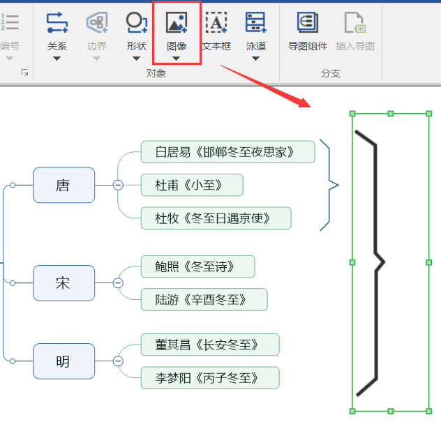Screen dimensions: 441x422
Task: Expand the 关系 dropdown arrow
Action: point(57,59)
